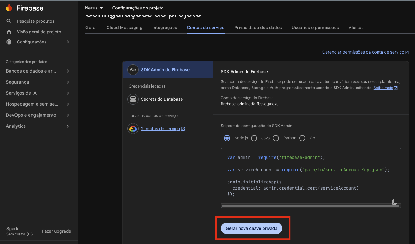Open Visão geral do projeto

coord(39,32)
